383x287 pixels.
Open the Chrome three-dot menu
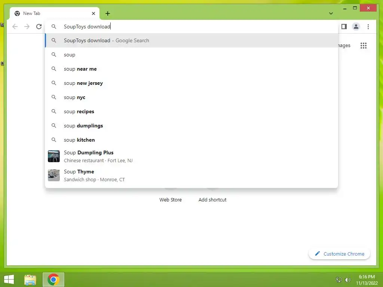pyautogui.click(x=368, y=27)
